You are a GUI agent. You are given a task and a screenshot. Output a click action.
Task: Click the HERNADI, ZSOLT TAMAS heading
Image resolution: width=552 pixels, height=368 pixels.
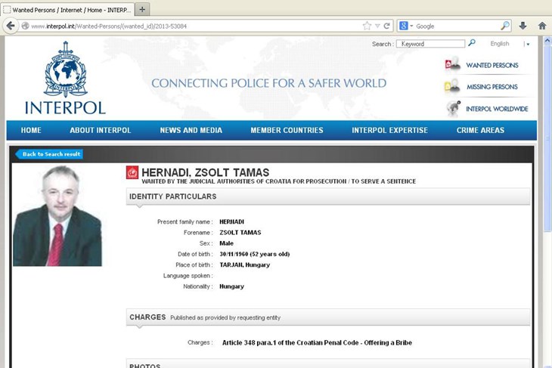click(205, 172)
